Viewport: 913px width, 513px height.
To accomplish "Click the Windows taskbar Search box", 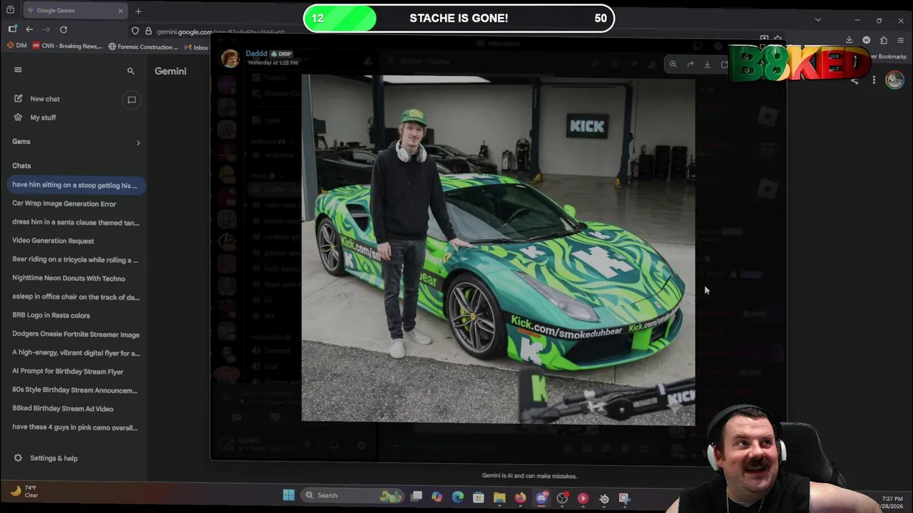I will [352, 495].
